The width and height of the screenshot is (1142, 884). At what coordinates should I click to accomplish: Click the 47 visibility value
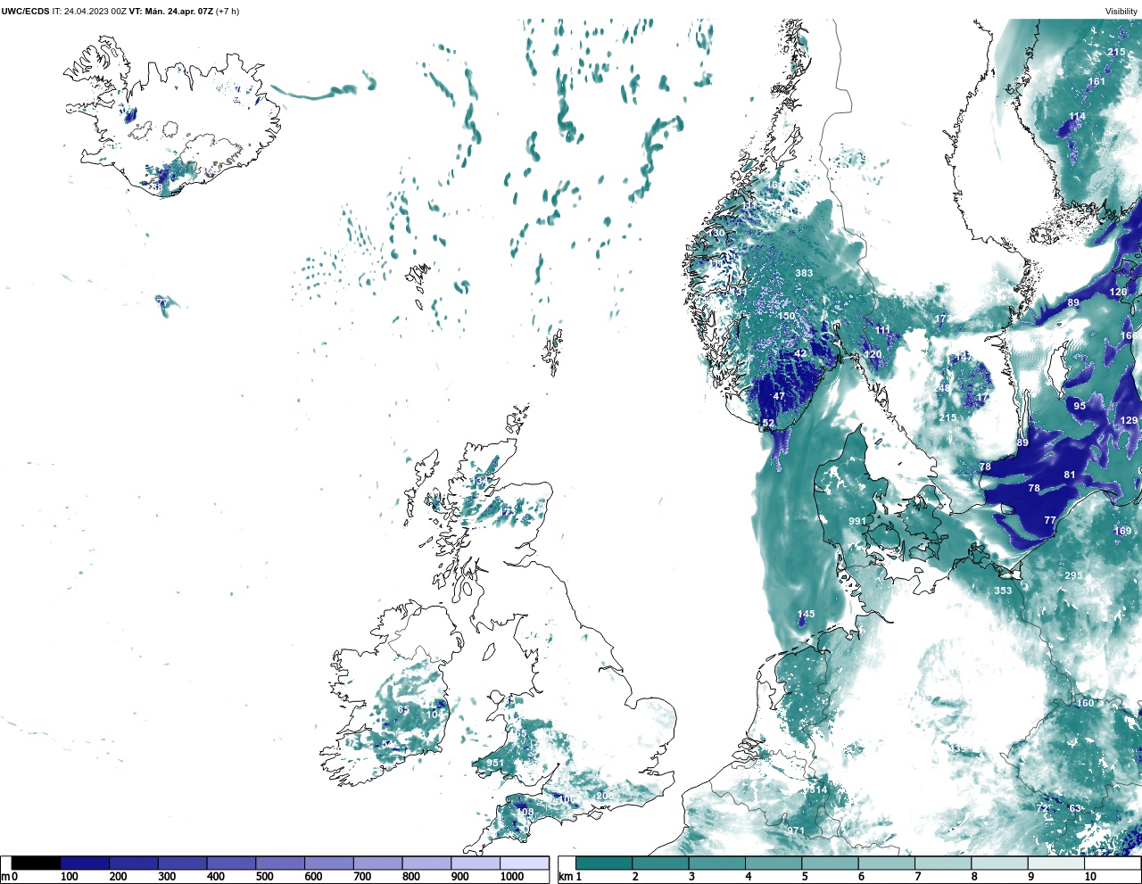779,397
